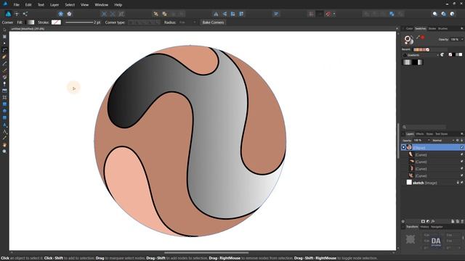The height and width of the screenshot is (261, 465).
Task: Open Swatches panel Opacity dropdown arrow
Action: (x=462, y=39)
